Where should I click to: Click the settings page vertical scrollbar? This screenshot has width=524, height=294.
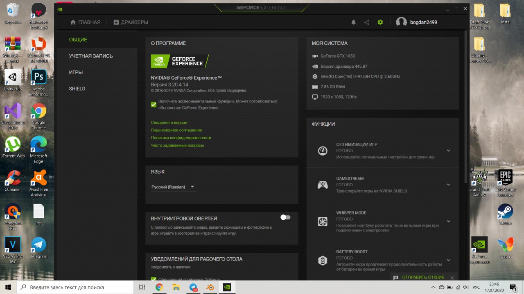[x=465, y=106]
